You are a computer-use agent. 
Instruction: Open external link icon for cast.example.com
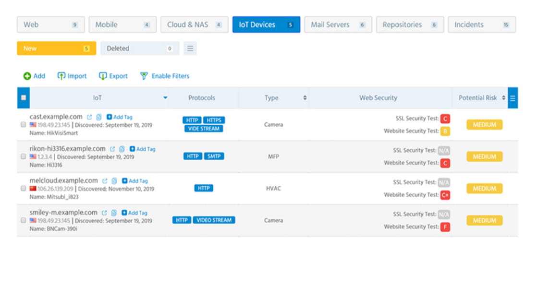[x=89, y=117]
